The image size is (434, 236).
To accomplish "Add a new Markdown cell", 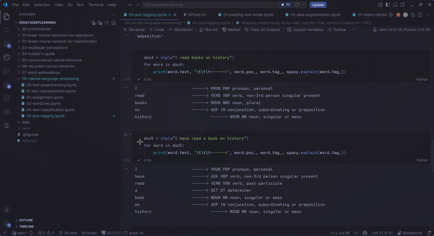I will [180, 30].
